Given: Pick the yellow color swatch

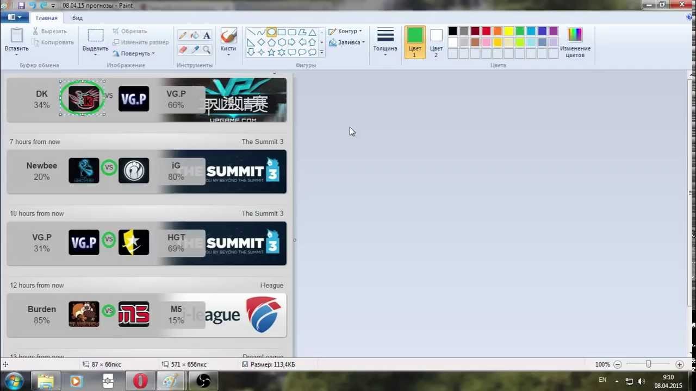Looking at the screenshot, I should 508,31.
